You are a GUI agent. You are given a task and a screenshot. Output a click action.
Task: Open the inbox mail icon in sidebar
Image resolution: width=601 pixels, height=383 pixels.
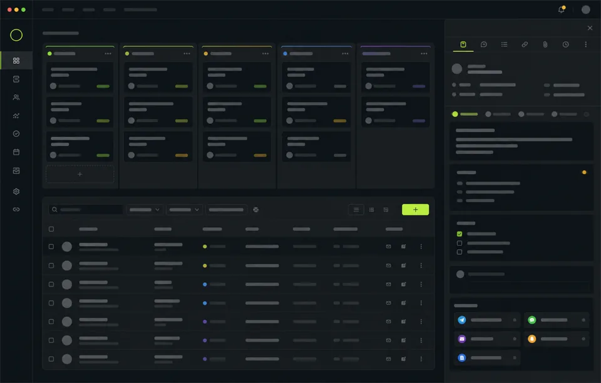(x=16, y=171)
